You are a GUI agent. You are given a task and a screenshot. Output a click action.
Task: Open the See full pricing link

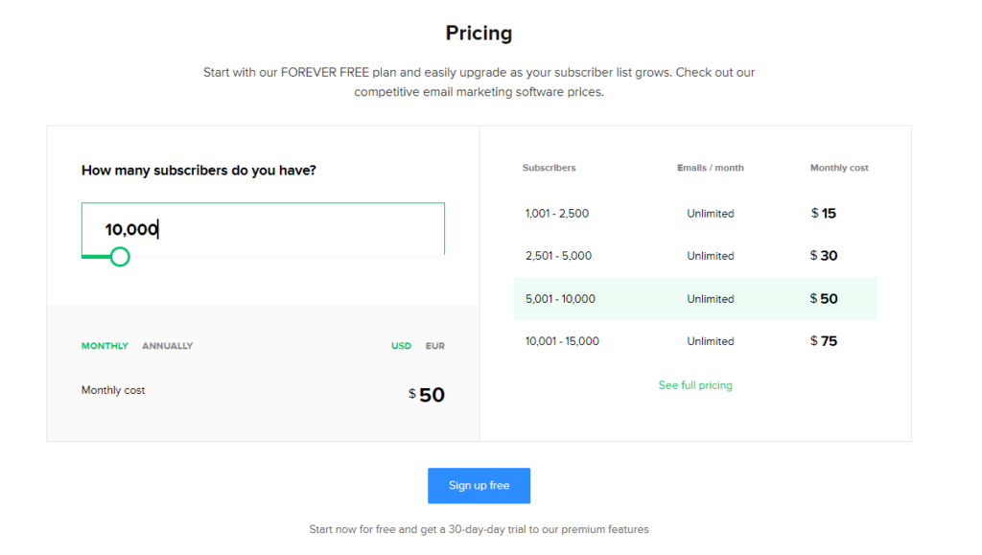click(695, 385)
